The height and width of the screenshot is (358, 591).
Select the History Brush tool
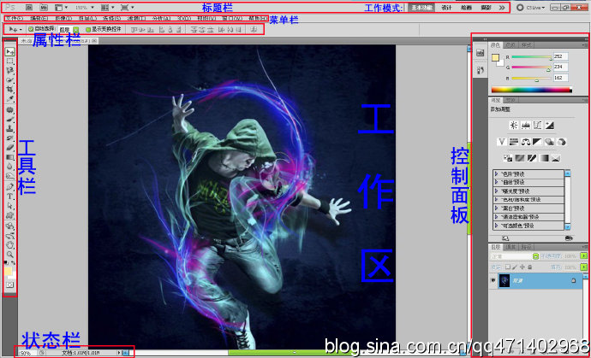click(9, 138)
